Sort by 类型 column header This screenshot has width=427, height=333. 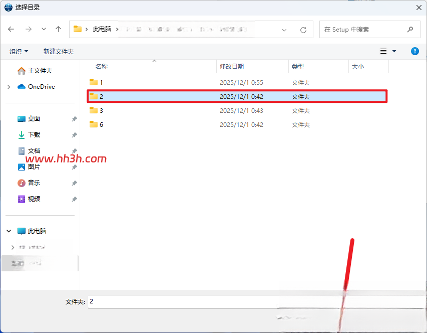tap(298, 67)
